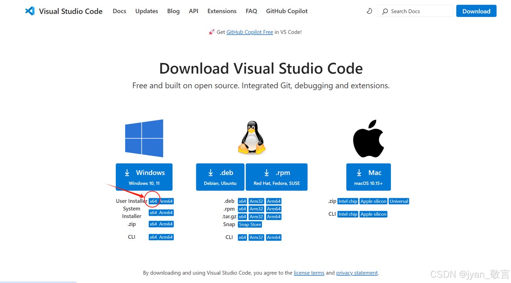511x283 pixels.
Task: Click the Apple logo icon
Action: pos(368,139)
